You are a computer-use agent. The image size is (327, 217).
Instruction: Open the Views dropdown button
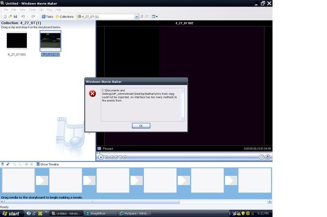coord(155,17)
